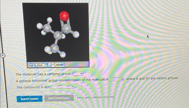Open the carbonyl group answer dropdown
This screenshot has width=189, height=108.
coord(78,74)
